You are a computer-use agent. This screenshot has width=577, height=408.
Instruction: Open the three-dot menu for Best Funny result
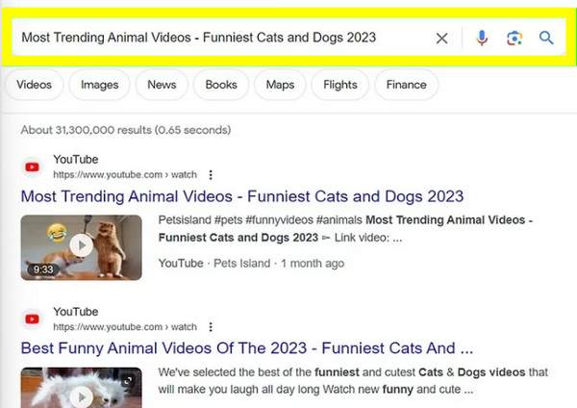(211, 326)
